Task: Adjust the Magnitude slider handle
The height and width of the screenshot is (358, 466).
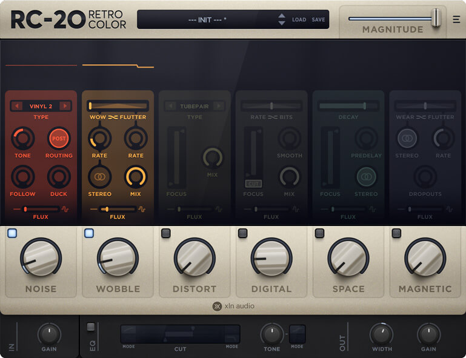Action: (x=436, y=18)
